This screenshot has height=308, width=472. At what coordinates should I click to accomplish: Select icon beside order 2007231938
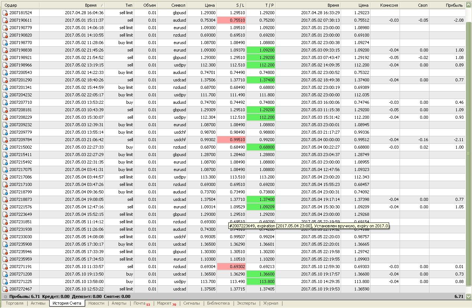point(5,229)
